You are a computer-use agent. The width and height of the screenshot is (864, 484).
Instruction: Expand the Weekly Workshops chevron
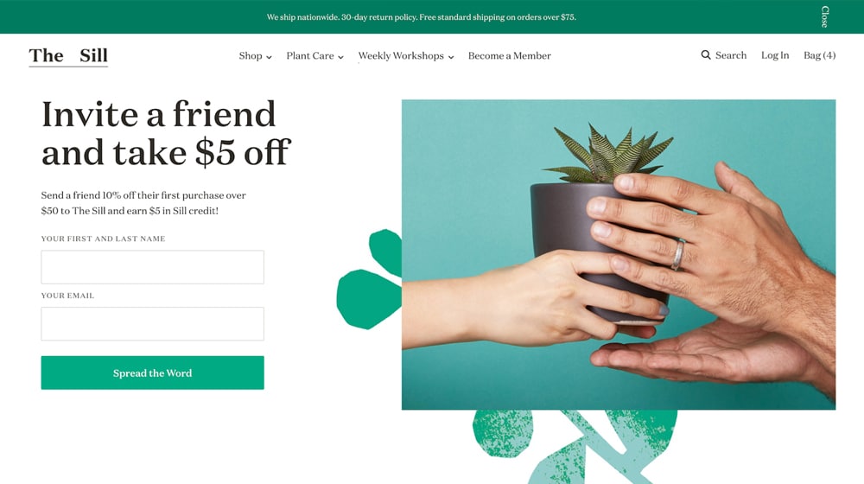pos(451,57)
